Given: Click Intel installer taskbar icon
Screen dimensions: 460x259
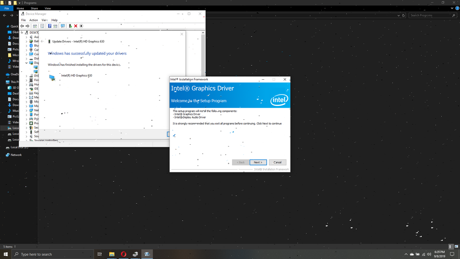Looking at the screenshot, I should pos(147,254).
